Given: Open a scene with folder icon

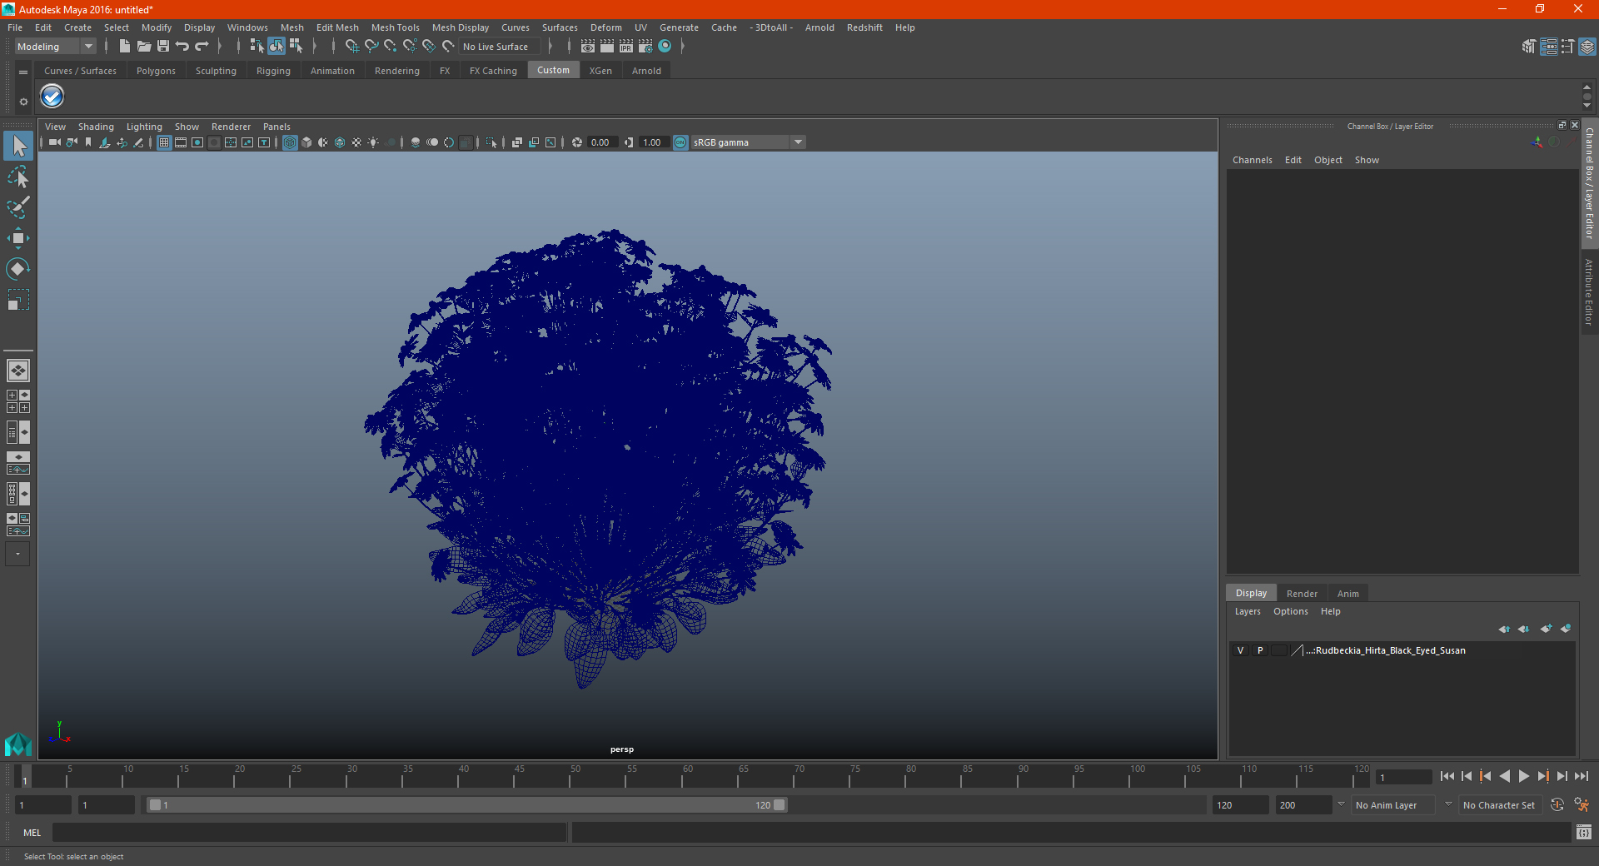Looking at the screenshot, I should [x=144, y=47].
